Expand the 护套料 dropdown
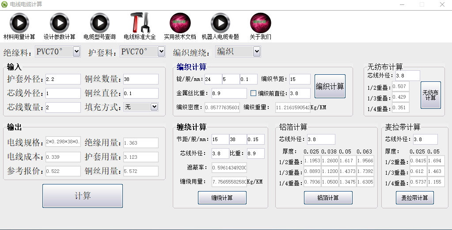Image resolution: width=452 pixels, height=230 pixels. (161, 52)
